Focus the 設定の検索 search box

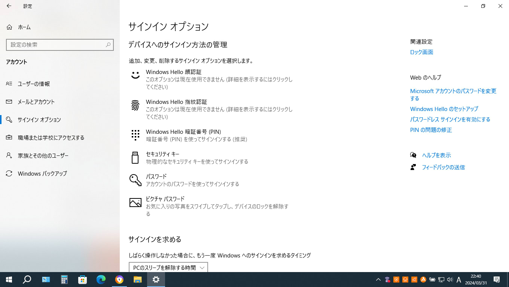click(60, 44)
